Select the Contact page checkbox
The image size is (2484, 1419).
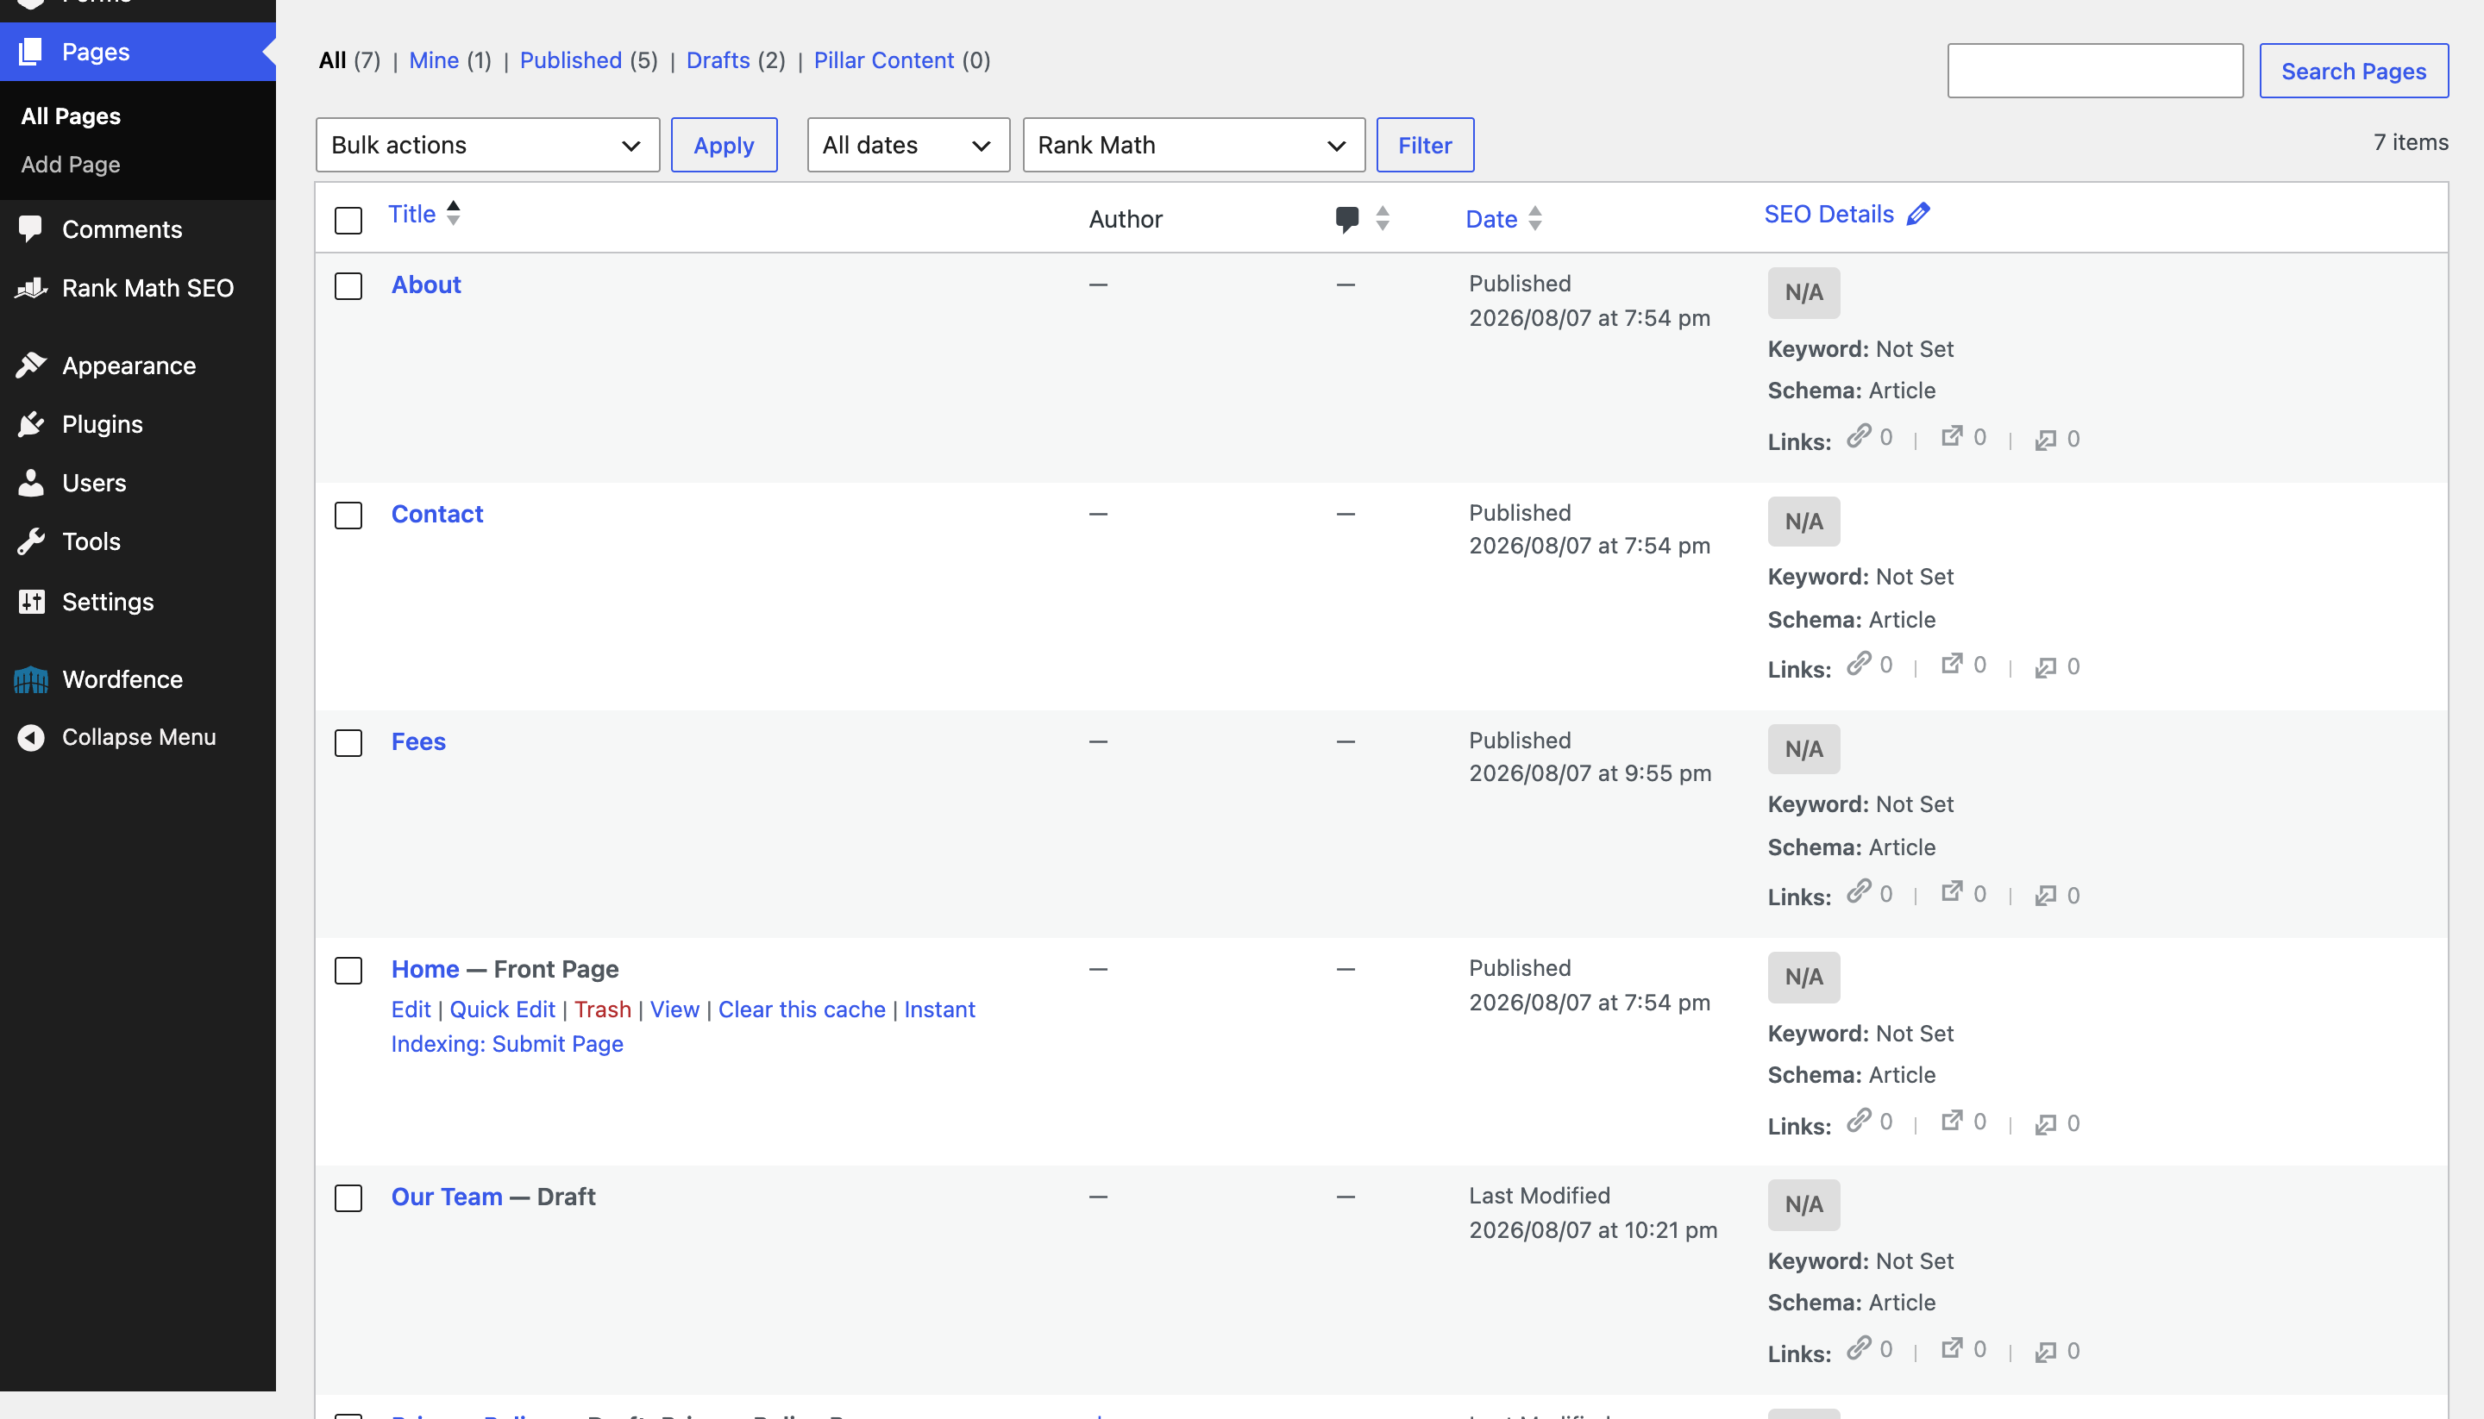348,516
